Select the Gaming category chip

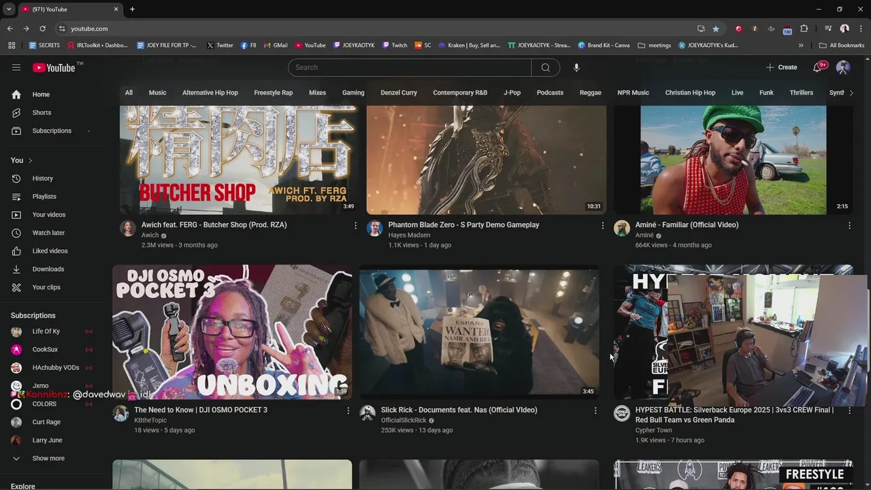(x=353, y=93)
